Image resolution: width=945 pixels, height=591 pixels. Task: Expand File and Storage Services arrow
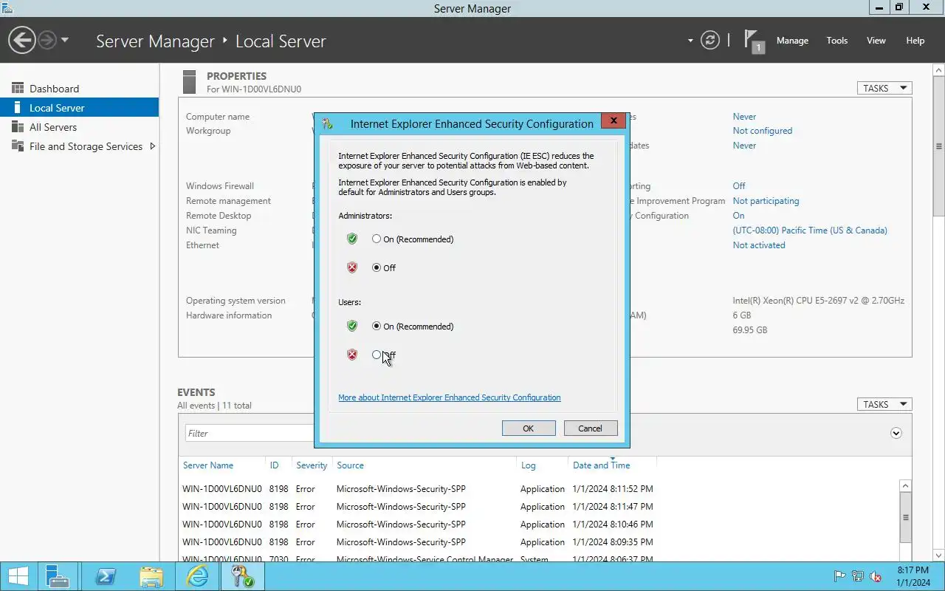152,146
